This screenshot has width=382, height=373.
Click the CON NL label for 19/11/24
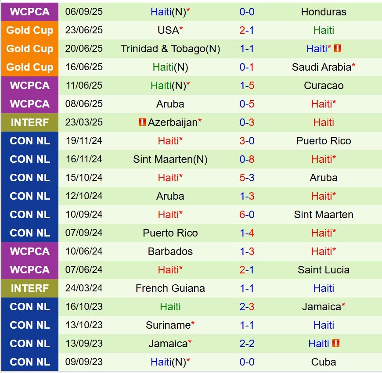point(29,141)
